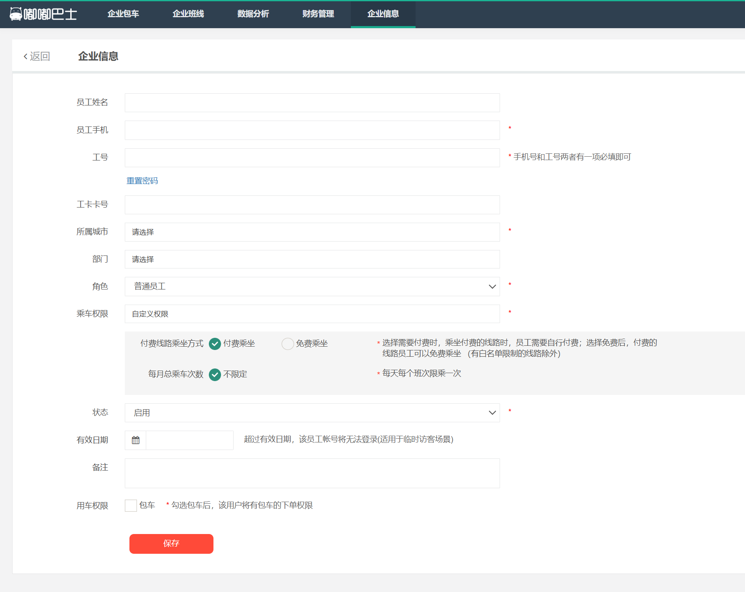Image resolution: width=745 pixels, height=592 pixels.
Task: Switch to the 财务管理 tab
Action: pos(318,14)
